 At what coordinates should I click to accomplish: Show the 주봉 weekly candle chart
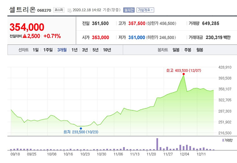188,50
